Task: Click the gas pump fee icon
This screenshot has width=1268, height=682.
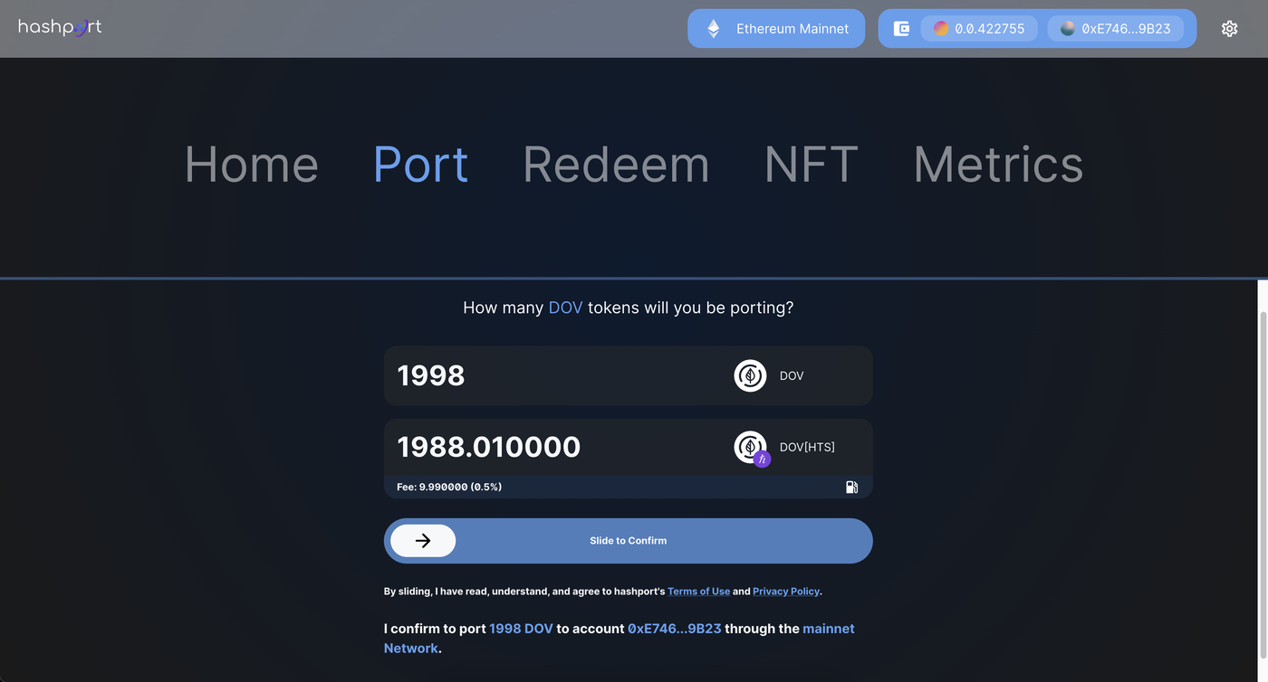Action: 851,487
